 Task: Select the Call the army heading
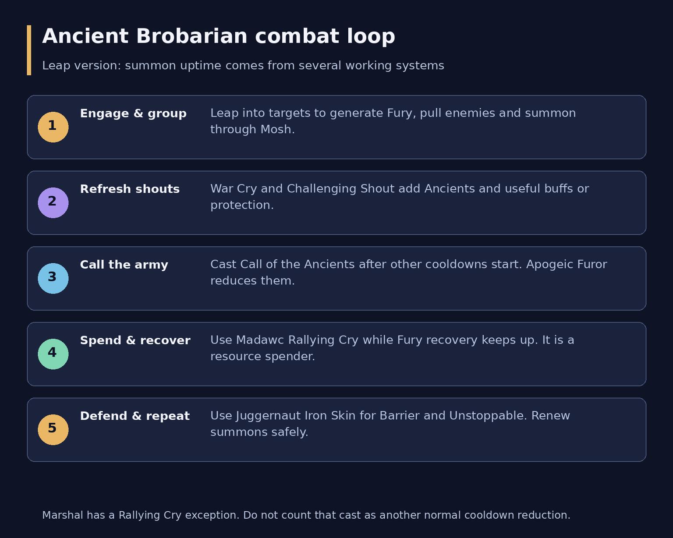pyautogui.click(x=124, y=265)
